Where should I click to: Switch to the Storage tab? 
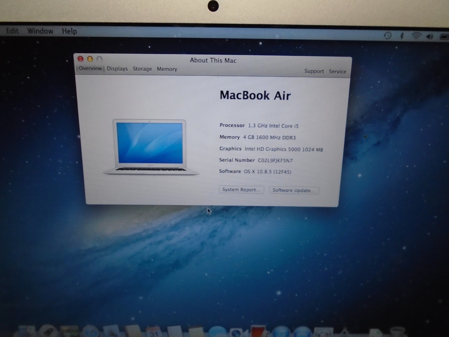142,69
